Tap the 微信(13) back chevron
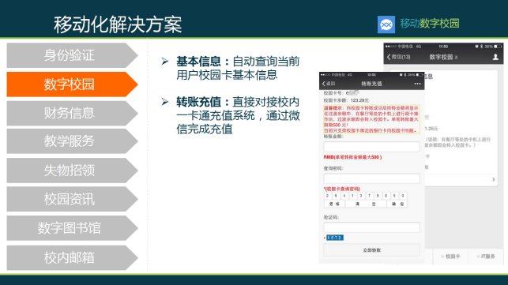 tap(398, 57)
